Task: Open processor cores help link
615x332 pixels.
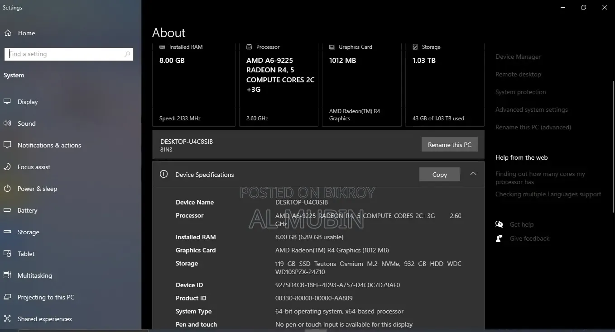Action: [540, 178]
